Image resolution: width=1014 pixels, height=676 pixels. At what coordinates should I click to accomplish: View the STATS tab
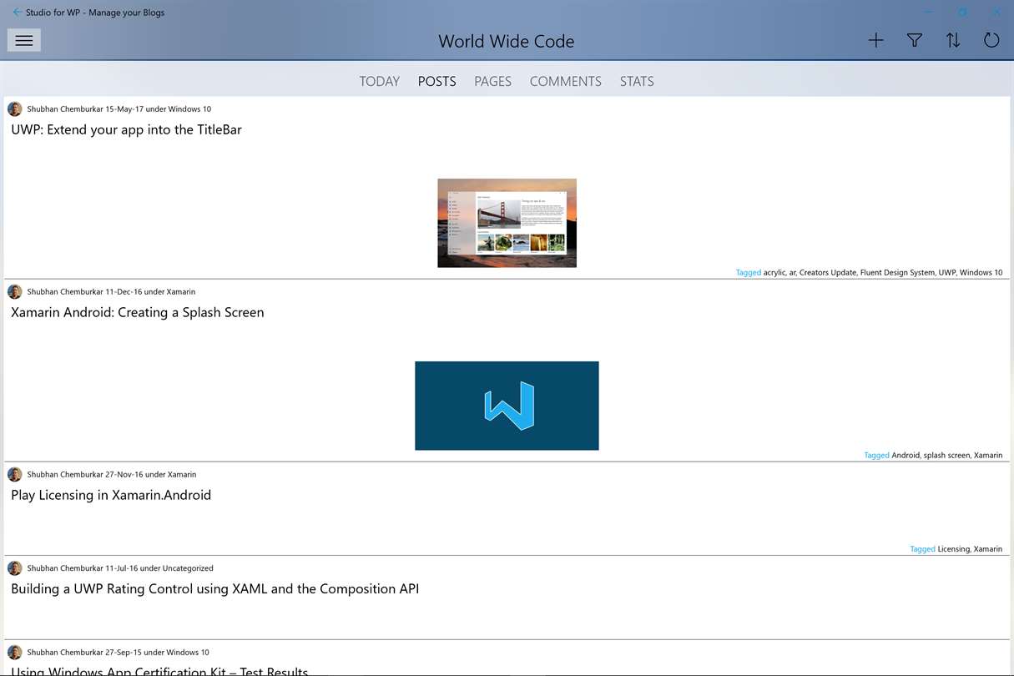pos(637,81)
